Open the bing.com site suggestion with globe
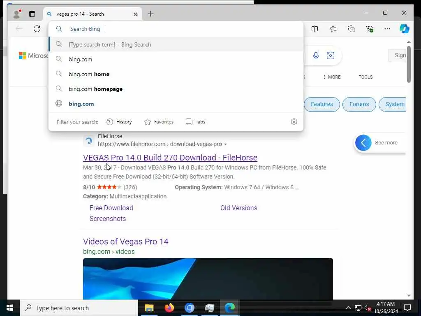Viewport: 421px width, 316px height. [176, 103]
